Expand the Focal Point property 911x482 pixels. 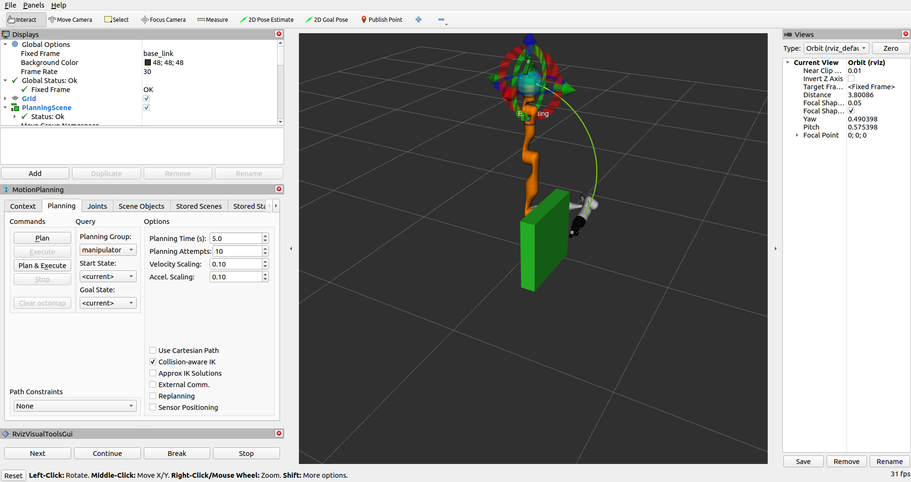point(797,135)
